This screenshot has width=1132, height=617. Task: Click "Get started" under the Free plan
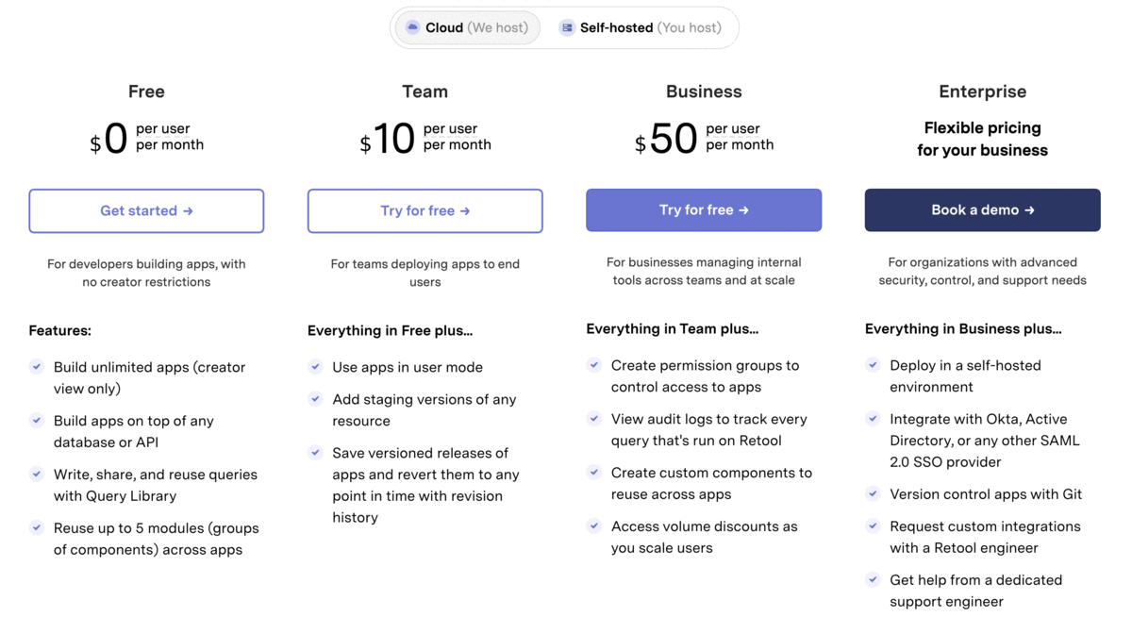tap(146, 210)
